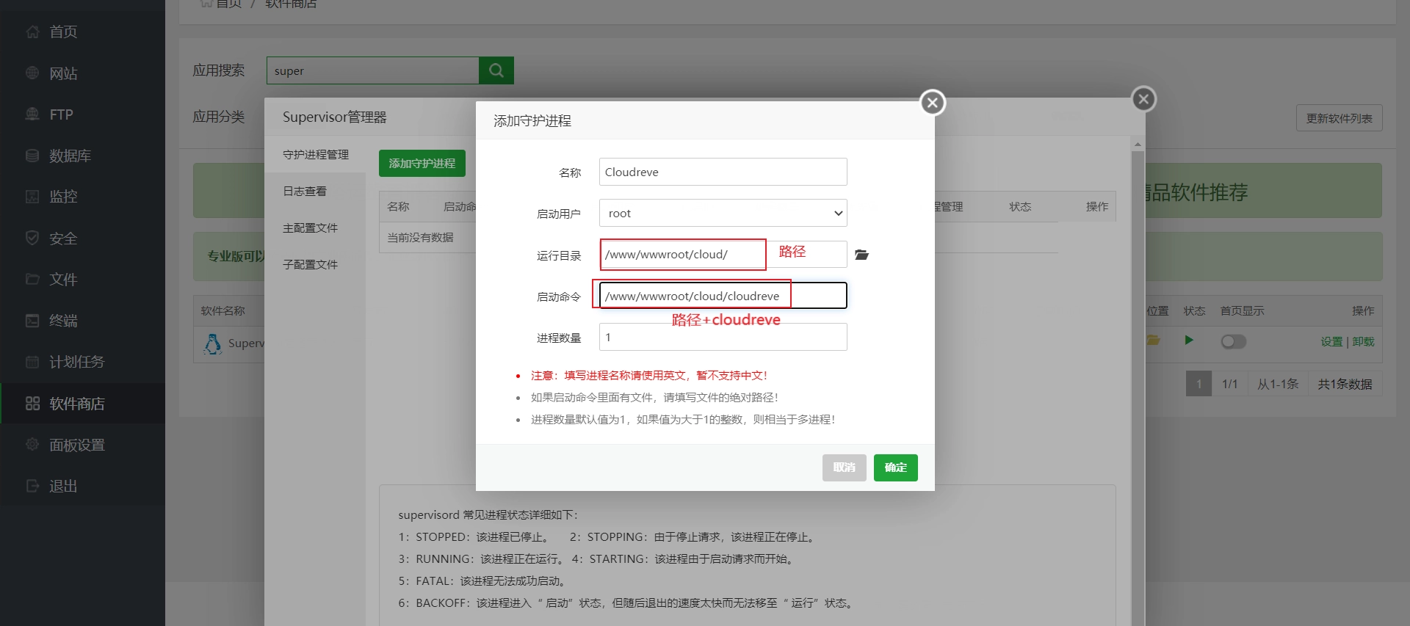Click the 应用搜索 input containing super

pos(373,70)
